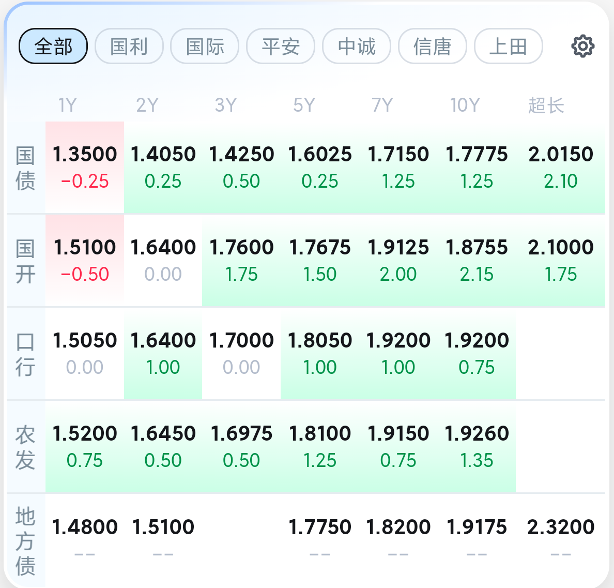Switch to the 国际 tab
The width and height of the screenshot is (614, 588).
click(205, 46)
